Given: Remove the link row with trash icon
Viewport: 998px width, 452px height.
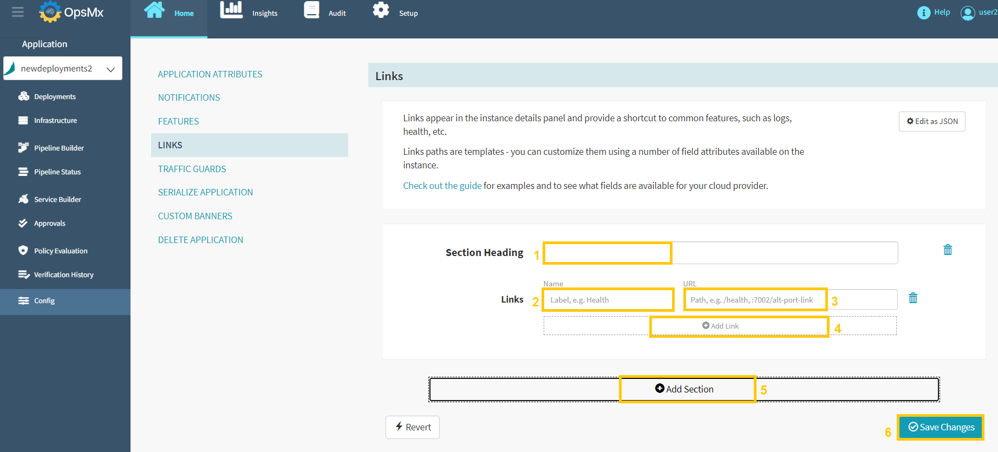Looking at the screenshot, I should click(913, 298).
